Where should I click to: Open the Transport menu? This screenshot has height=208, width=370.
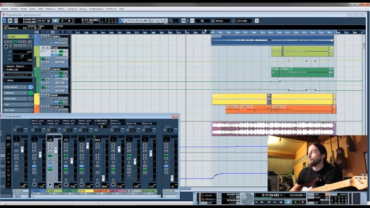click(72, 9)
